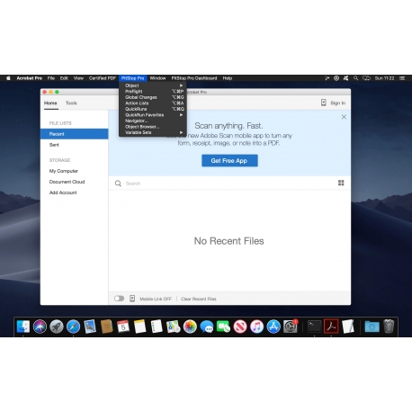Expand the Variable Sets submenu

point(153,132)
